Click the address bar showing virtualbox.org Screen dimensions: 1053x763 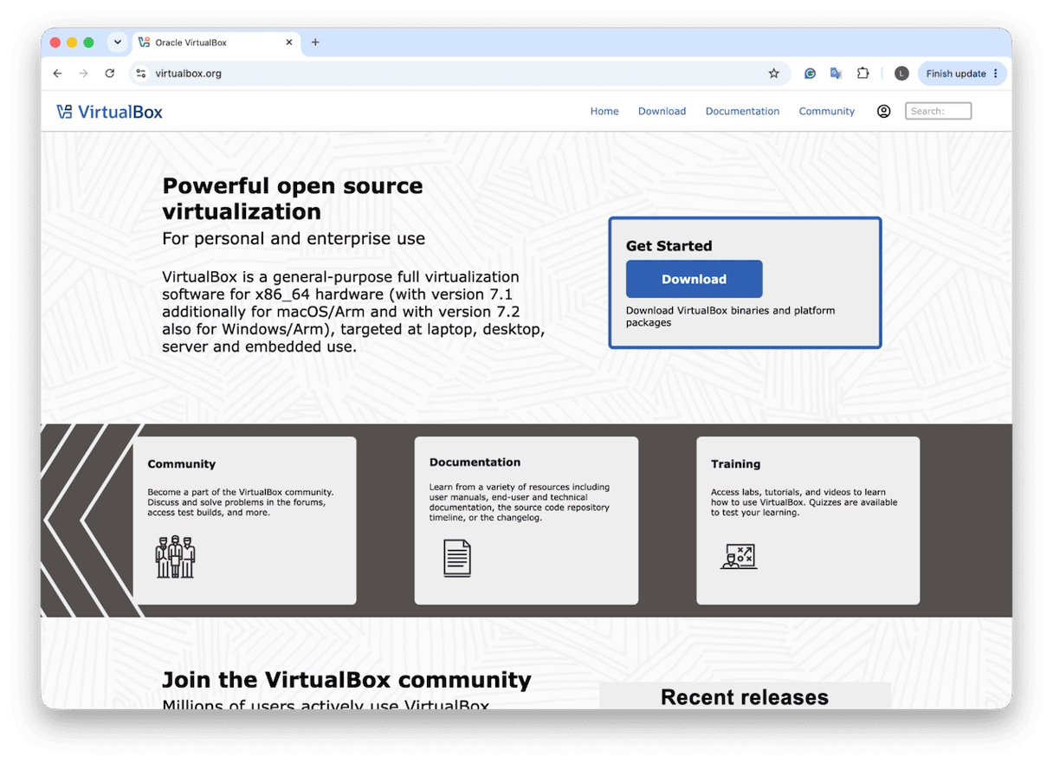point(459,74)
